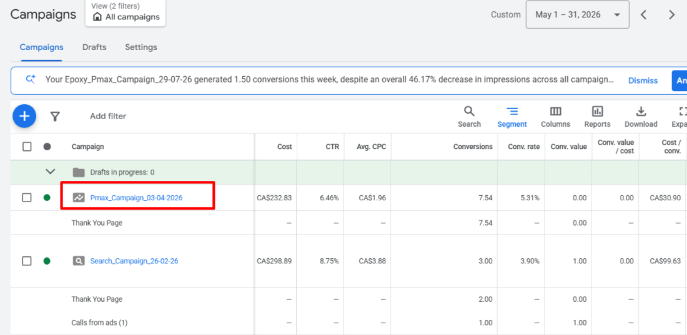Switch to the Settings tab
Image resolution: width=687 pixels, height=335 pixels.
141,47
